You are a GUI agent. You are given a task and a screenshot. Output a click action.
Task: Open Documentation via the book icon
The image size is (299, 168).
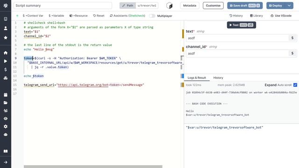click(x=6, y=151)
